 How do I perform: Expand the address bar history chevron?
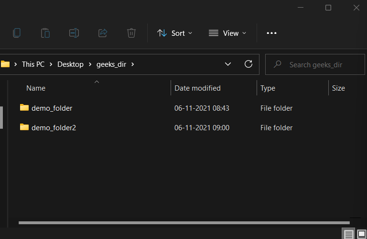[x=228, y=64]
